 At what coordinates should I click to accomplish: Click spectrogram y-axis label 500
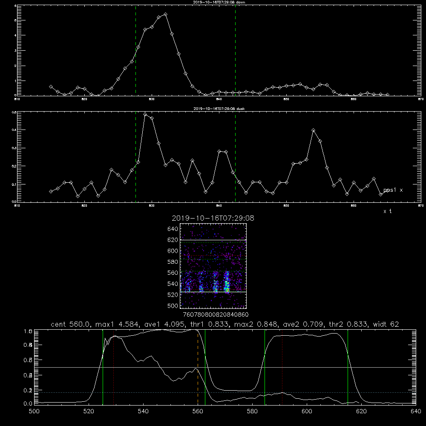pos(173,306)
